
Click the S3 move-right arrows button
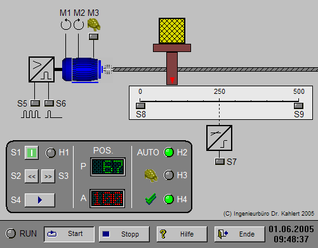[x=48, y=176]
